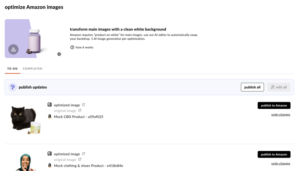Click the publish all button
300x171 pixels.
pos(253,87)
